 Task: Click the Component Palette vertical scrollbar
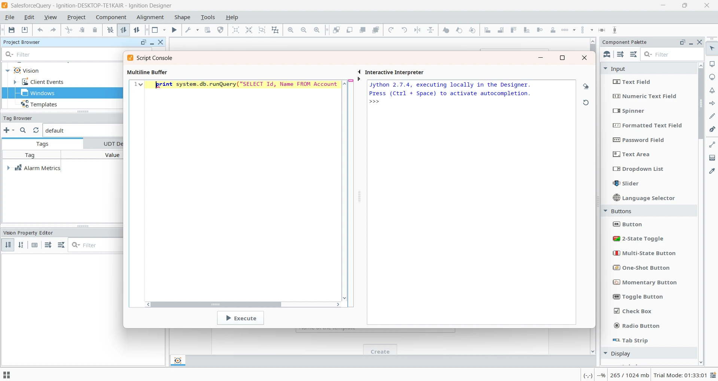(701, 103)
